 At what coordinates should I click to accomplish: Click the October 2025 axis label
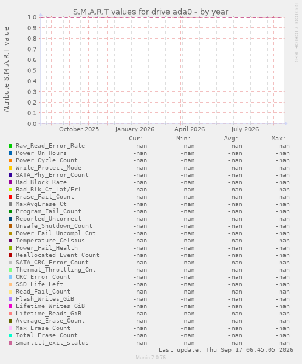coord(79,129)
